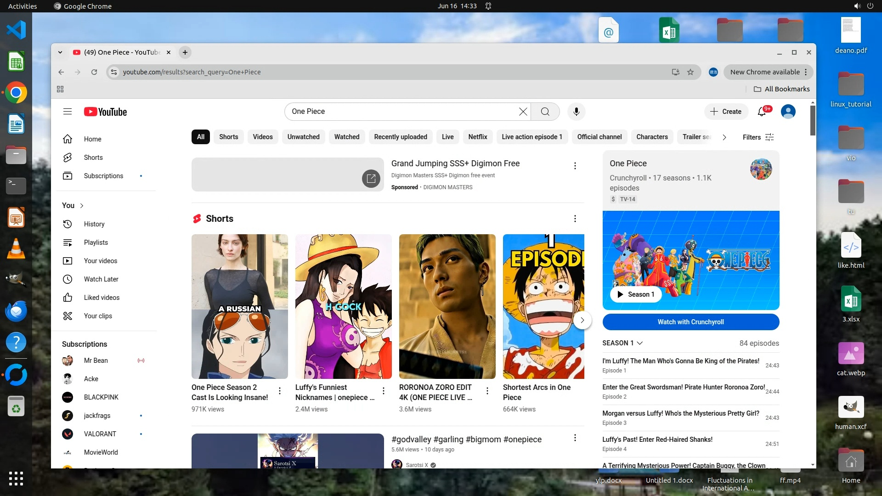This screenshot has width=882, height=496.
Task: Open Liked videos in the sidebar
Action: 102,298
